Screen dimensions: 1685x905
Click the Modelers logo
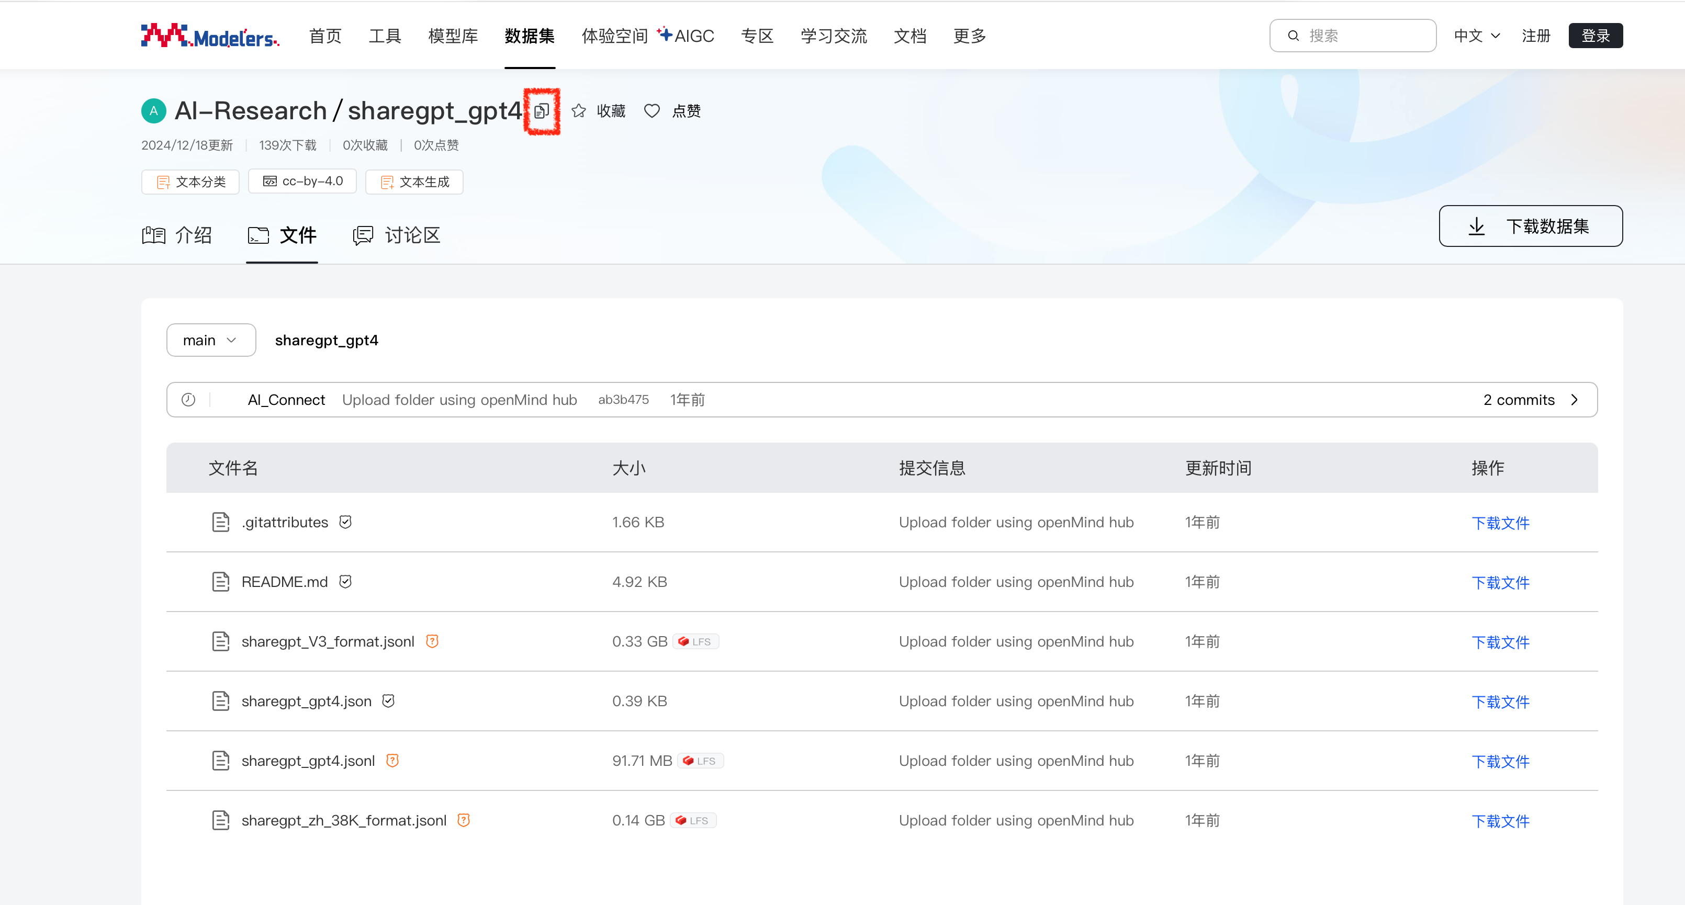(210, 36)
